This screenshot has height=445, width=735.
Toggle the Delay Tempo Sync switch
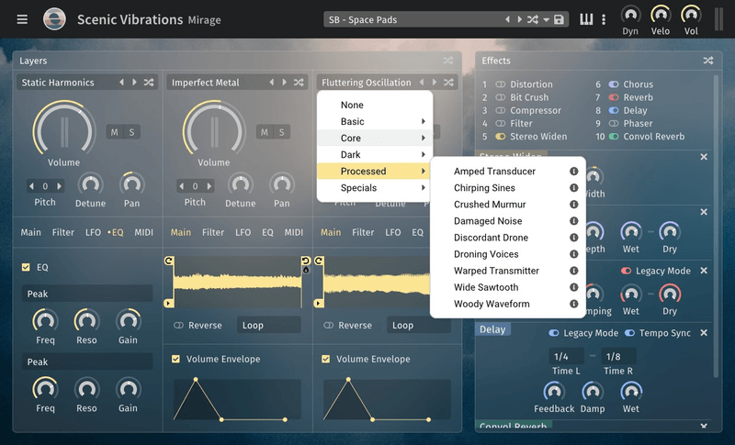[630, 333]
